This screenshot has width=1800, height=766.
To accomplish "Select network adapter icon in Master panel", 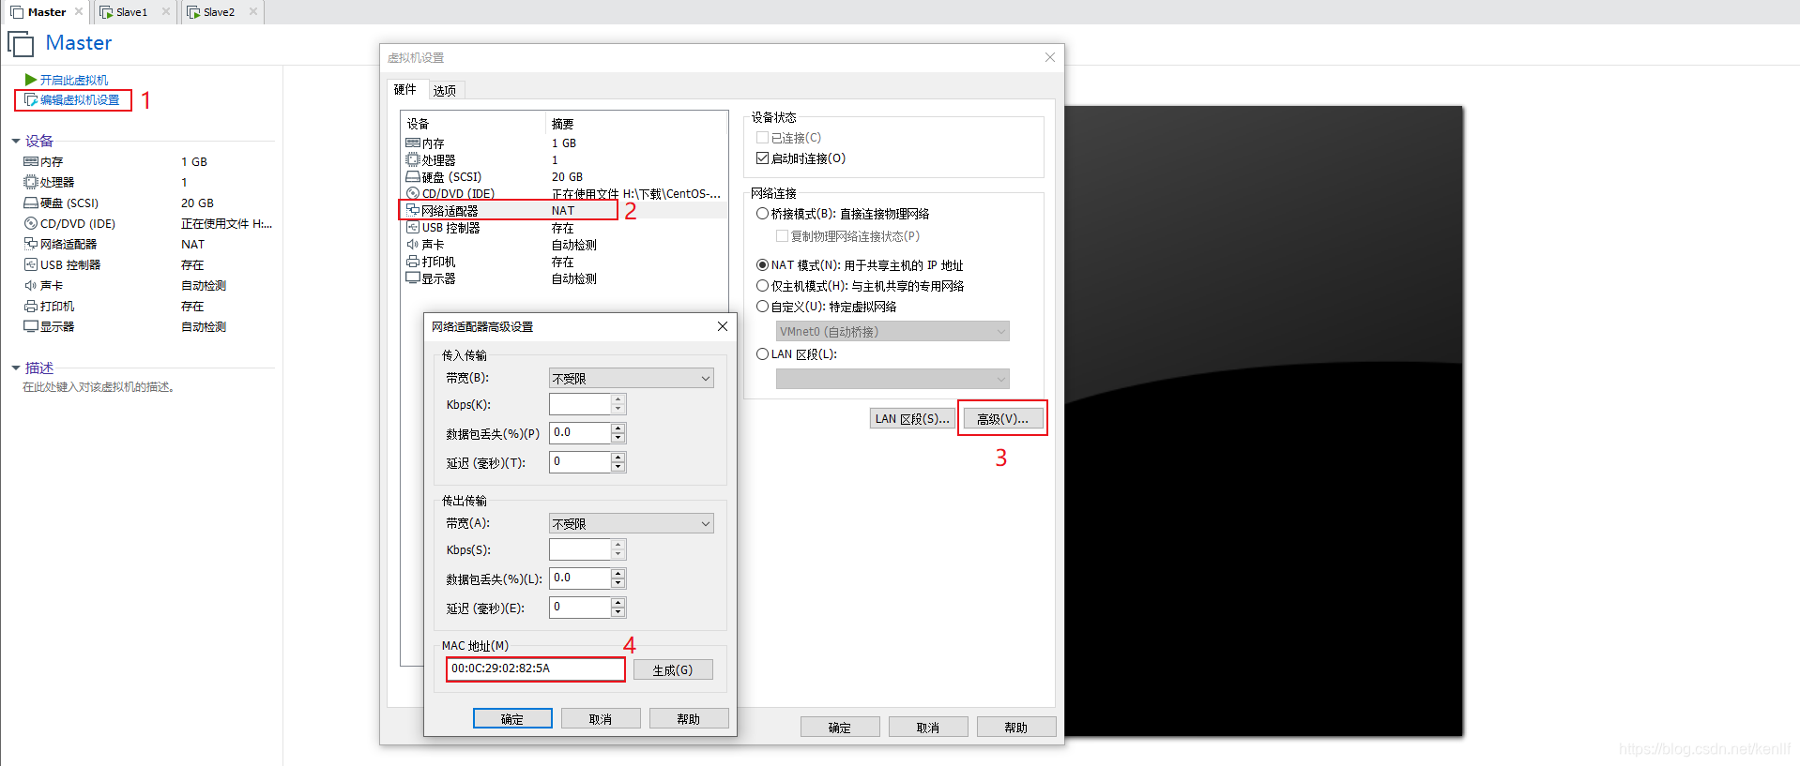I will 31,244.
